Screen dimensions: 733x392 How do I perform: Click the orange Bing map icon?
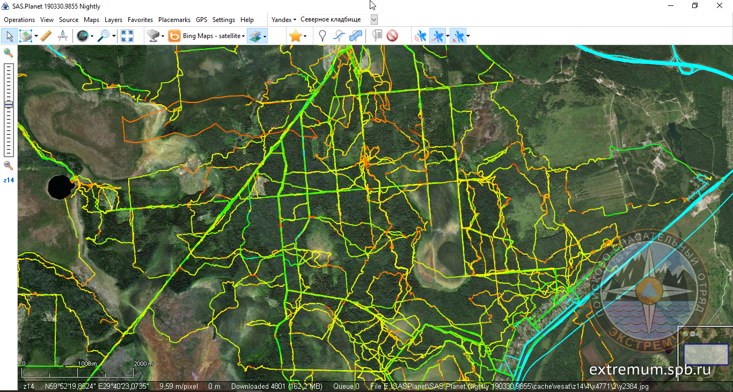[174, 36]
